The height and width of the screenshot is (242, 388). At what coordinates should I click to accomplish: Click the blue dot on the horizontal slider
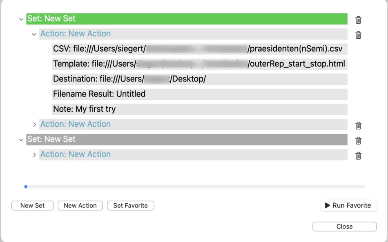point(26,187)
